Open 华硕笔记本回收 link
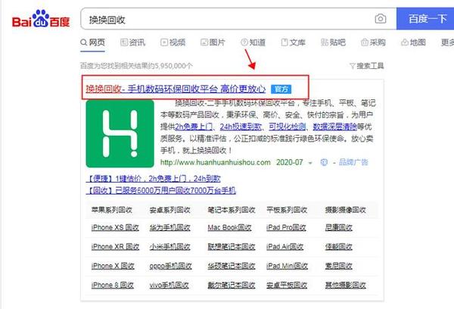Viewport: 454px width, 309px height. tap(232, 266)
